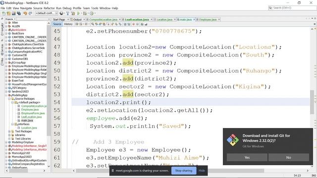Open Run Project dropdown arrow

click(x=81, y=13)
